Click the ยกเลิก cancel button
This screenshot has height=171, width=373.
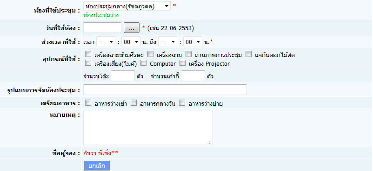[97, 165]
